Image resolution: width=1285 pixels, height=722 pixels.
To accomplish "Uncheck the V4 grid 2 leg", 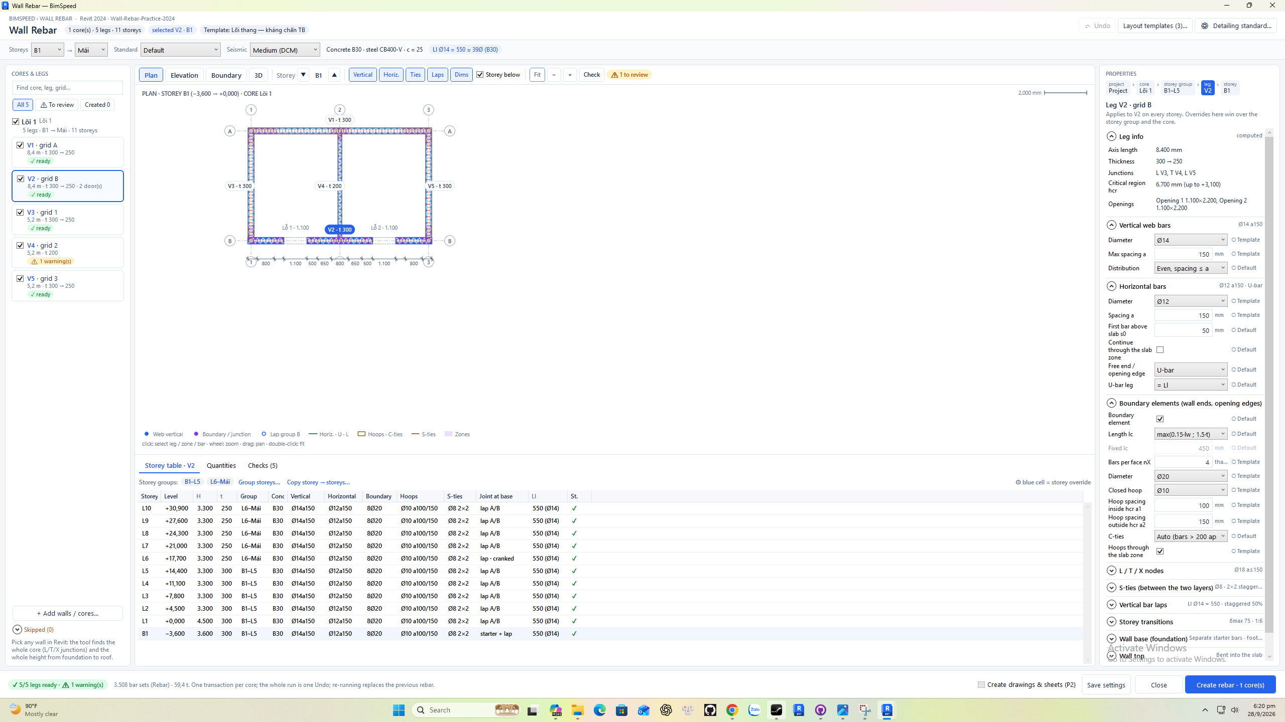I will 20,245.
